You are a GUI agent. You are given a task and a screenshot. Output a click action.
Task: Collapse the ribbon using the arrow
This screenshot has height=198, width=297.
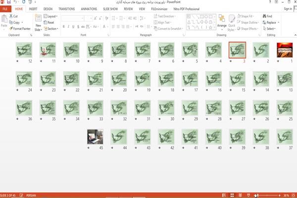(x=295, y=35)
